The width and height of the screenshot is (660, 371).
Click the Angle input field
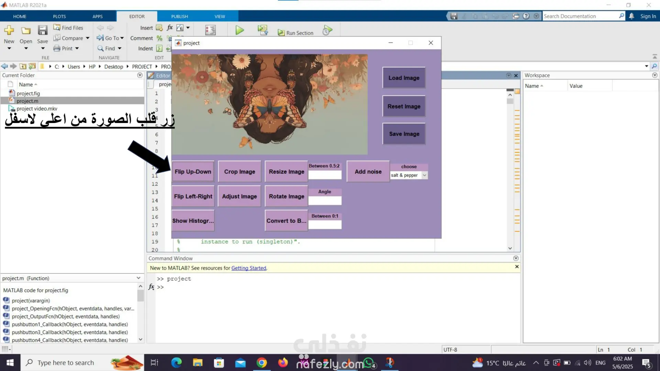(325, 201)
